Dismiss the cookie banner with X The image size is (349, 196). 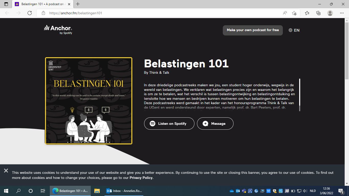click(x=6, y=171)
